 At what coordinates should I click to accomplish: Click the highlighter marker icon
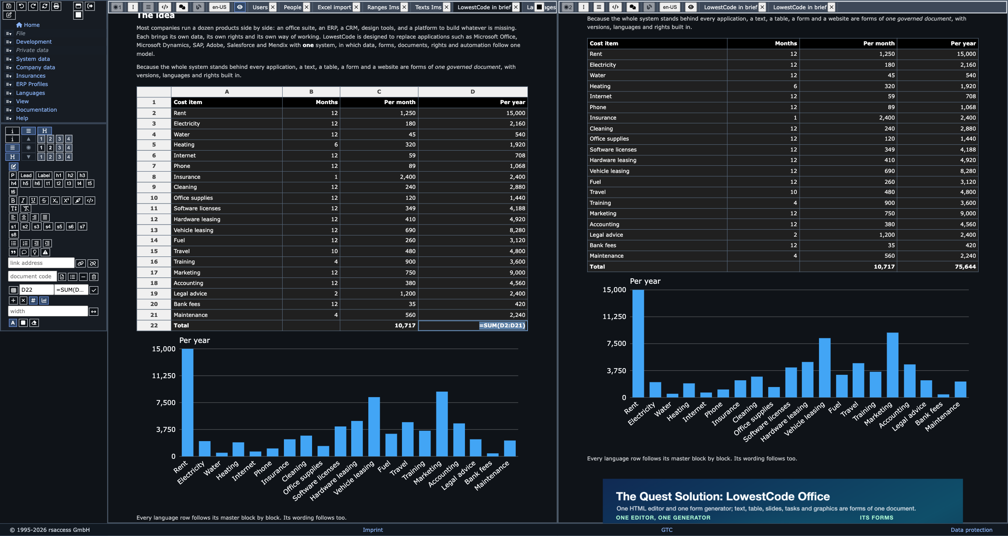pos(78,200)
